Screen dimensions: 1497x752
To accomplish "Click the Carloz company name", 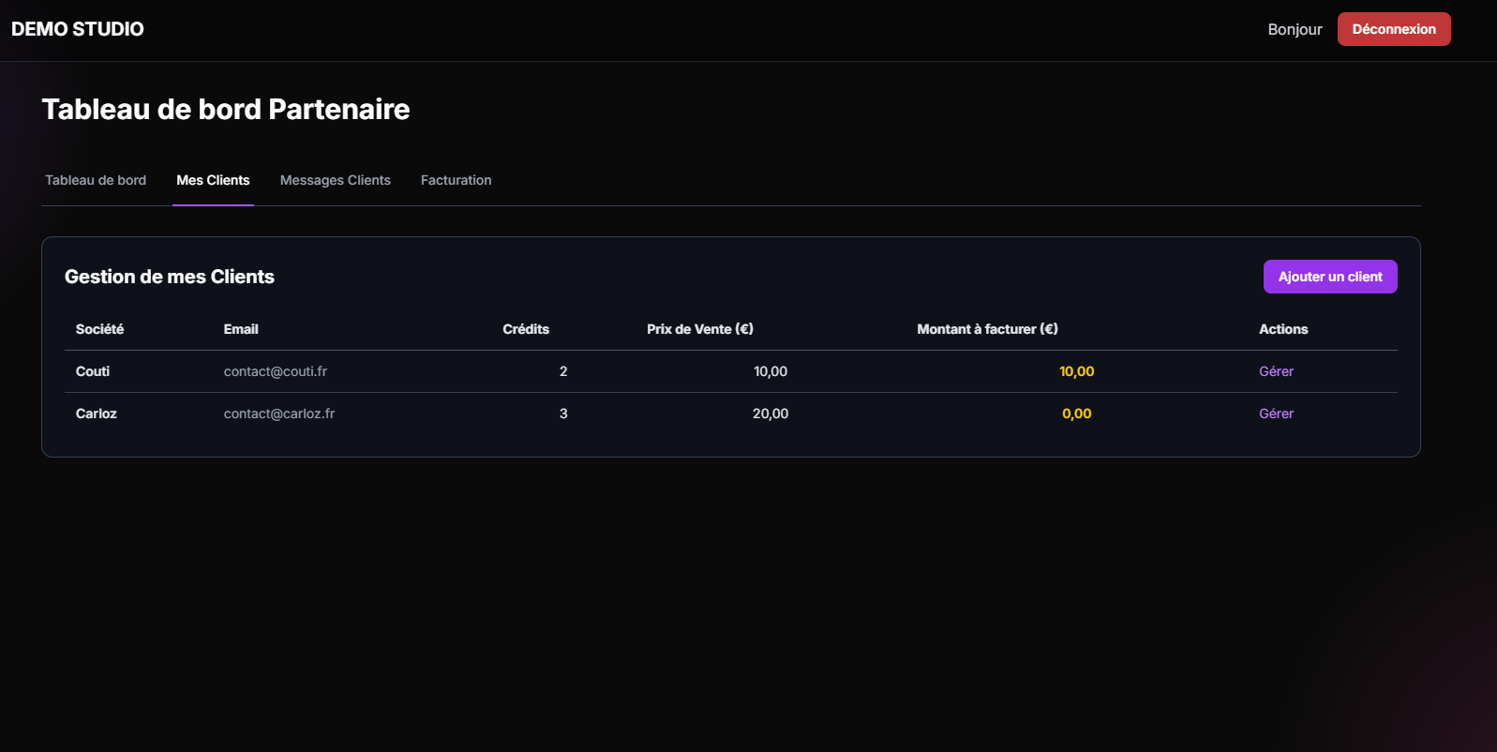I will pyautogui.click(x=97, y=414).
